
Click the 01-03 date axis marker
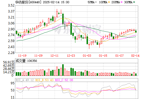[87, 56]
